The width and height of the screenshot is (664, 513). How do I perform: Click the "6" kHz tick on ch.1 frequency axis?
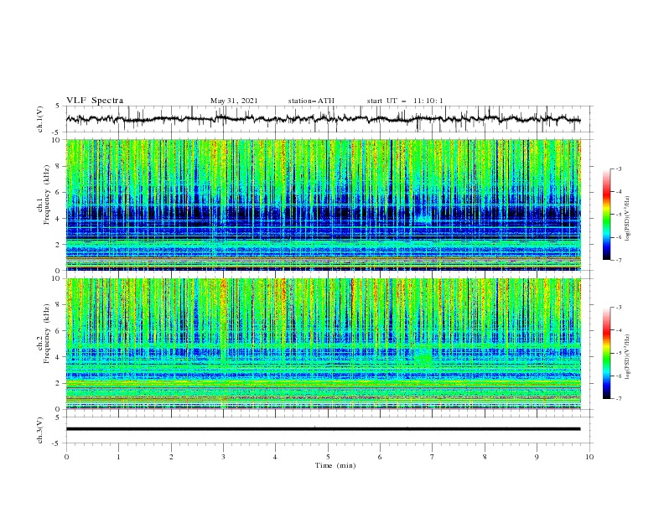(60, 193)
